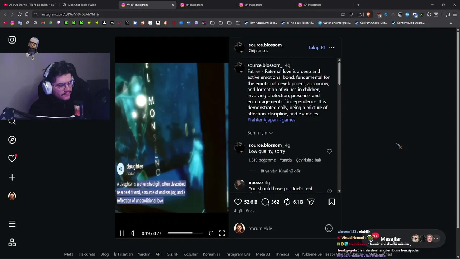
Task: Open Instagram Lite footer link
Action: (238, 254)
